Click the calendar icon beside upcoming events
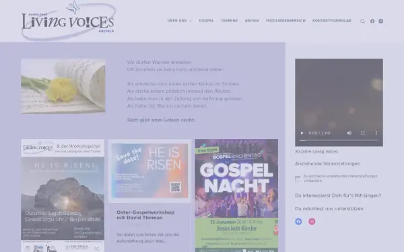Viewport: 404px width, 252px height. [298, 179]
